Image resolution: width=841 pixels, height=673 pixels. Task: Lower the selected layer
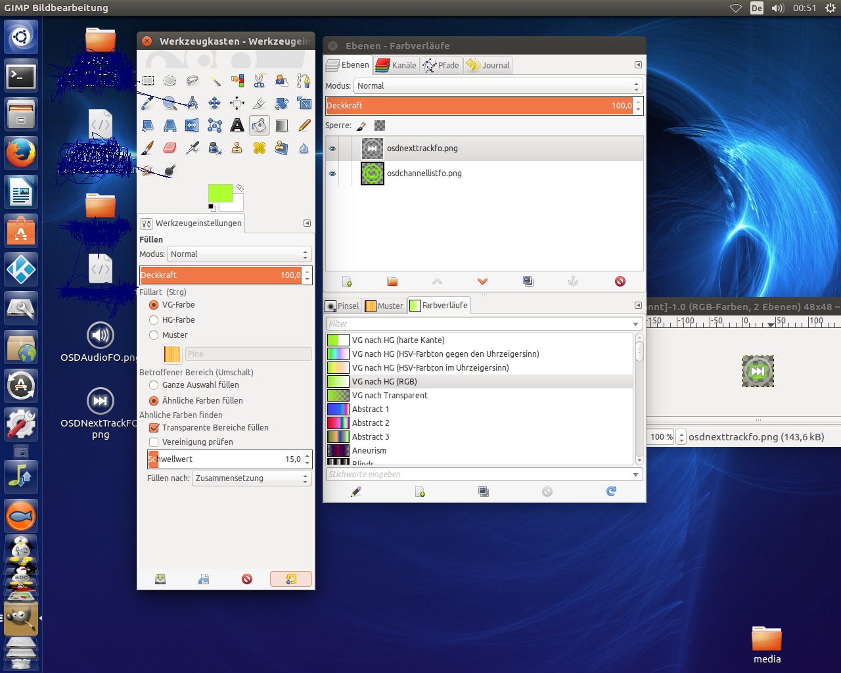click(x=483, y=281)
